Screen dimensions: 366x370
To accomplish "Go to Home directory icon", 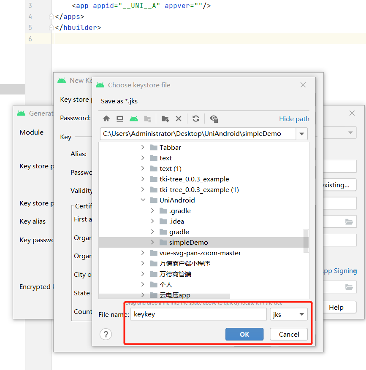I will 106,119.
